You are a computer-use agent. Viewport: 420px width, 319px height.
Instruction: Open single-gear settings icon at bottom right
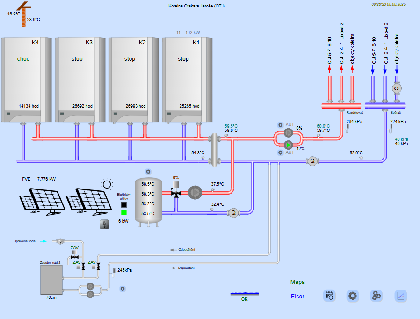click(x=353, y=296)
